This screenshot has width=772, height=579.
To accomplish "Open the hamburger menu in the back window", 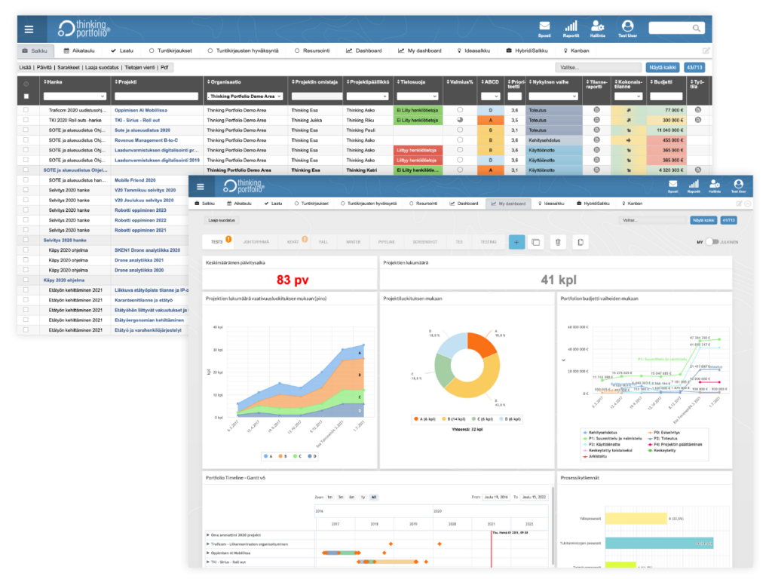I will (29, 29).
